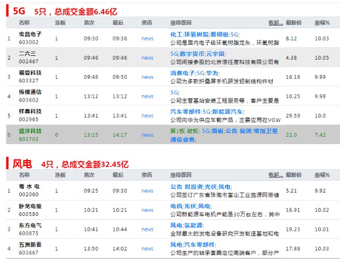The width and height of the screenshot is (340, 259).
Task: Click 环氧树脂 tag link
Action: coord(197,35)
